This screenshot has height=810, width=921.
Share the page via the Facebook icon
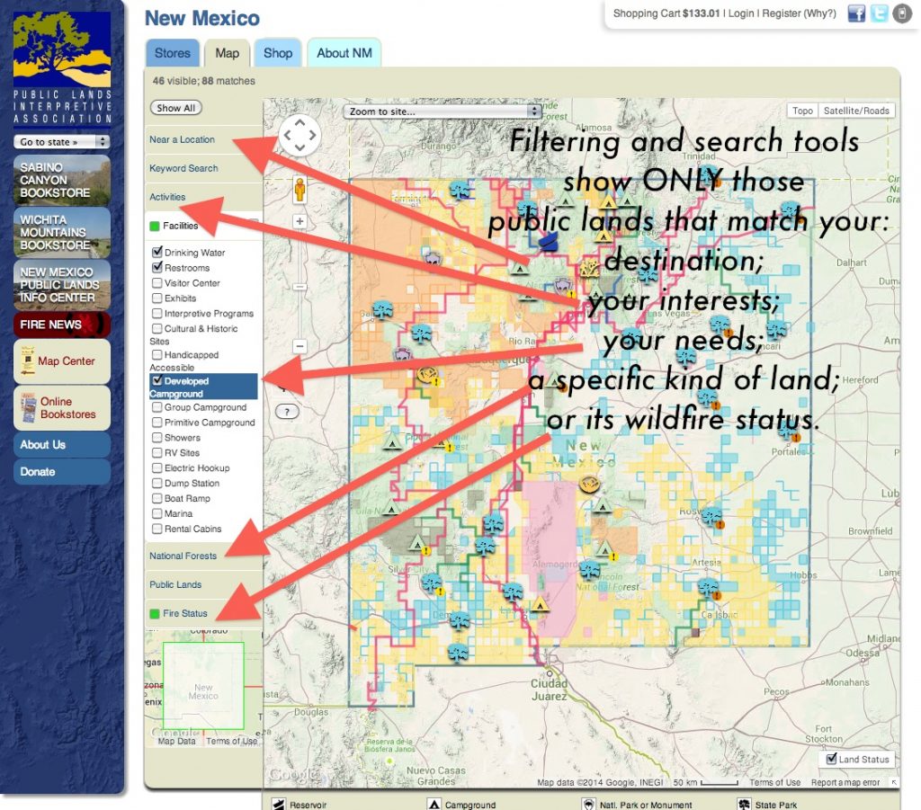coord(855,13)
